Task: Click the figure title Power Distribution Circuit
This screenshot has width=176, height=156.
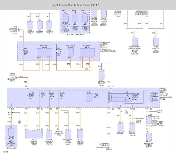Action: coord(76,5)
